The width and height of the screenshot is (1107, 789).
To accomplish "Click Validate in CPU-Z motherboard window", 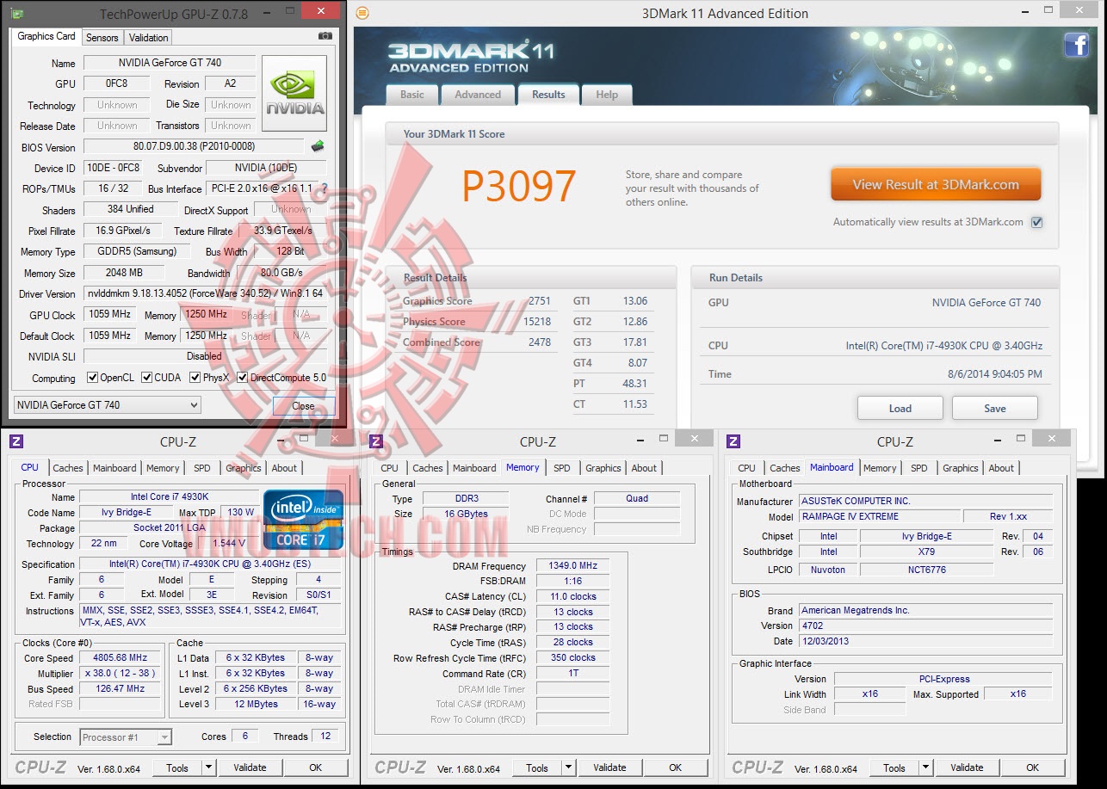I will [967, 767].
